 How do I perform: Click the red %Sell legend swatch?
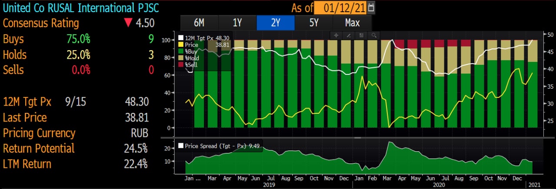coord(181,64)
